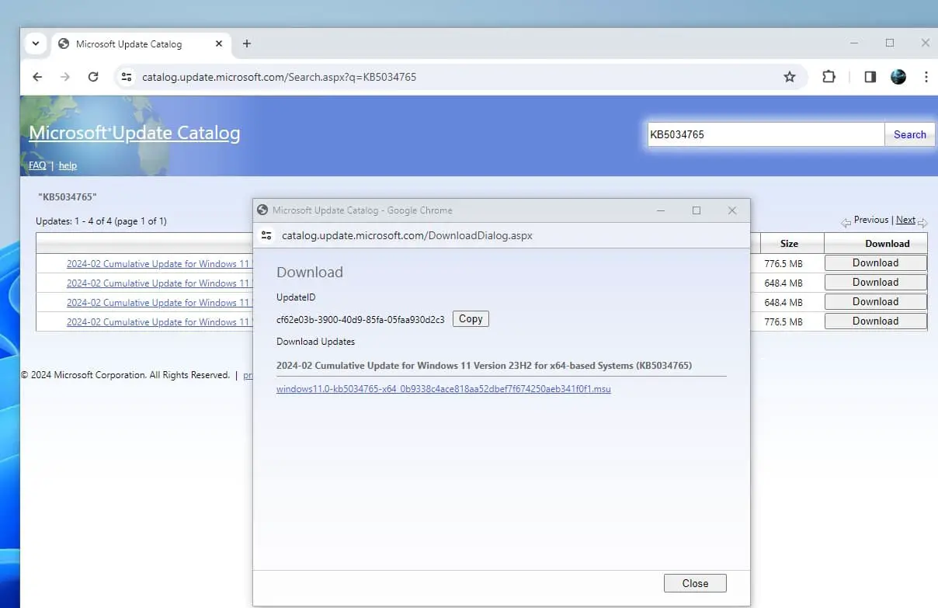The image size is (938, 608).
Task: Click the main window address bar URL
Action: click(x=279, y=77)
